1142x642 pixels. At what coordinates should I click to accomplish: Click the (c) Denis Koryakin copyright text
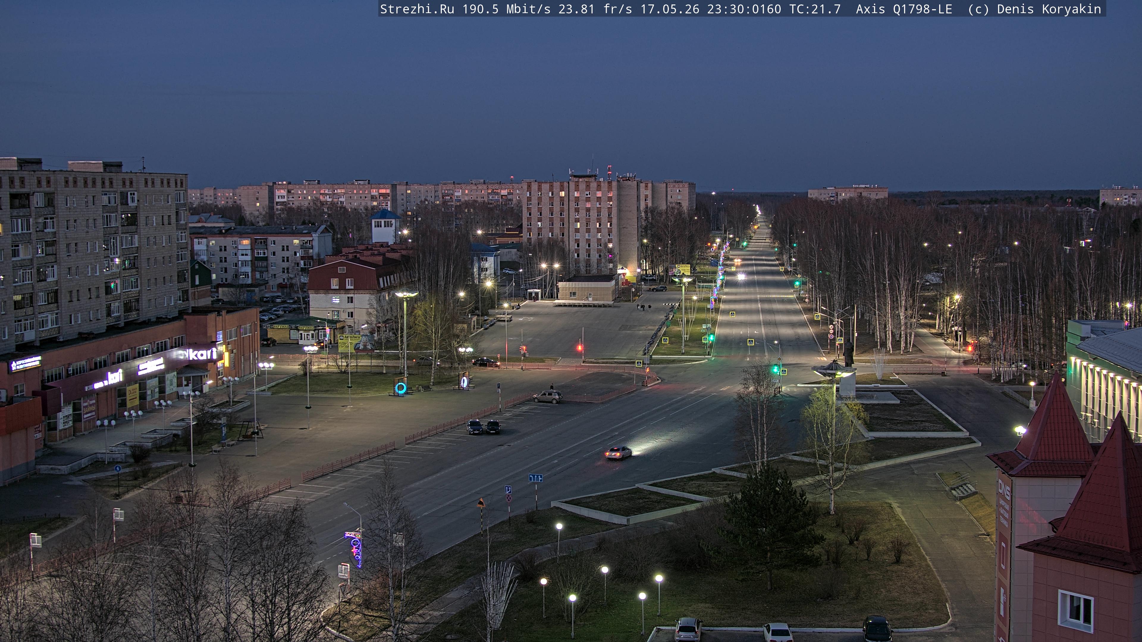pos(1034,9)
